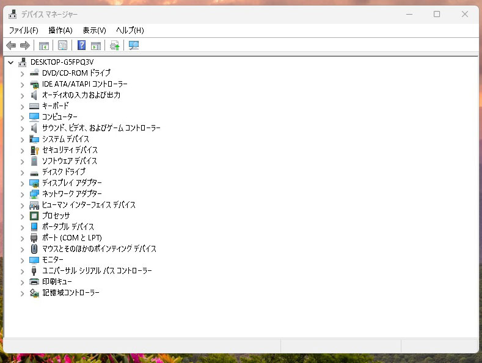This screenshot has height=363, width=482.
Task: Select the ディスク ドライブ label
Action: tap(64, 171)
